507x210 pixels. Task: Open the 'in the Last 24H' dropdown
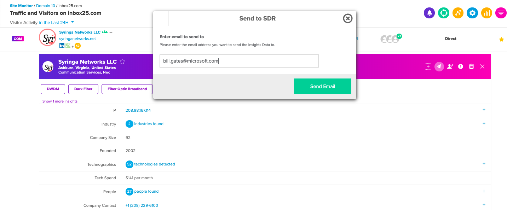[x=56, y=23]
